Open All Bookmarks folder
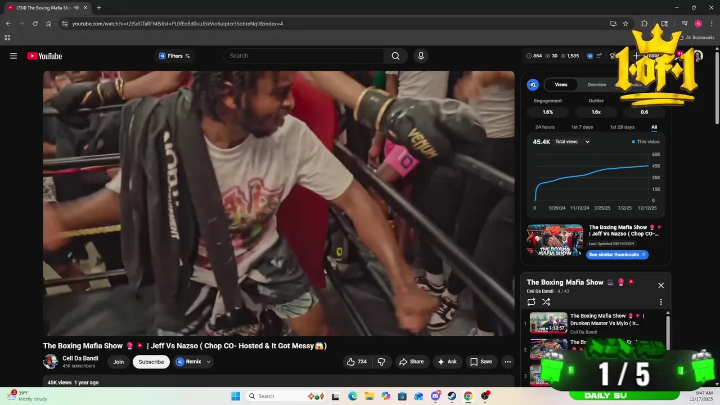The height and width of the screenshot is (405, 720). pos(696,38)
